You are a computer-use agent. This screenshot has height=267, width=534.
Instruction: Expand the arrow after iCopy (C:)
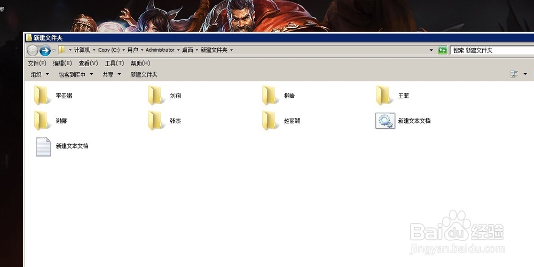click(x=124, y=50)
